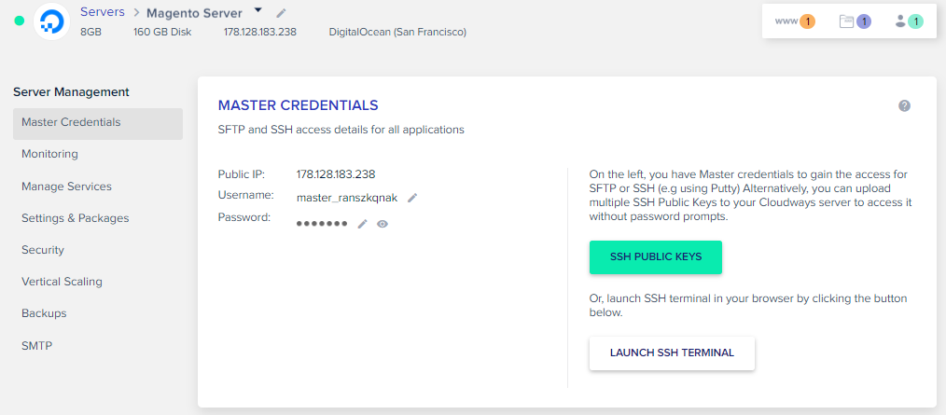Click the SSH PUBLIC KEYS button
946x415 pixels.
pos(655,257)
